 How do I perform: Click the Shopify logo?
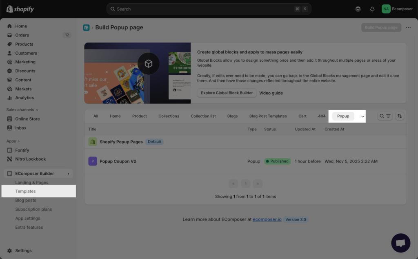point(20,9)
